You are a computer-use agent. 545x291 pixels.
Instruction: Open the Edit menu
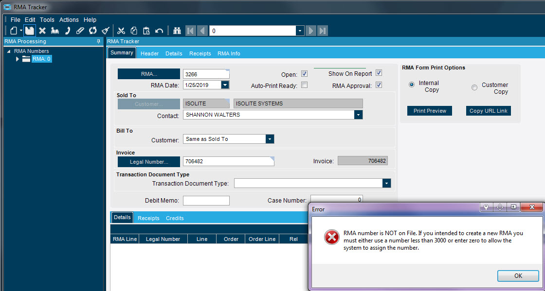[x=30, y=20]
